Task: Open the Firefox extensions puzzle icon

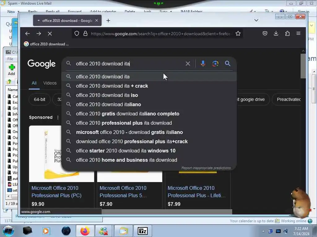Action: 287,33
